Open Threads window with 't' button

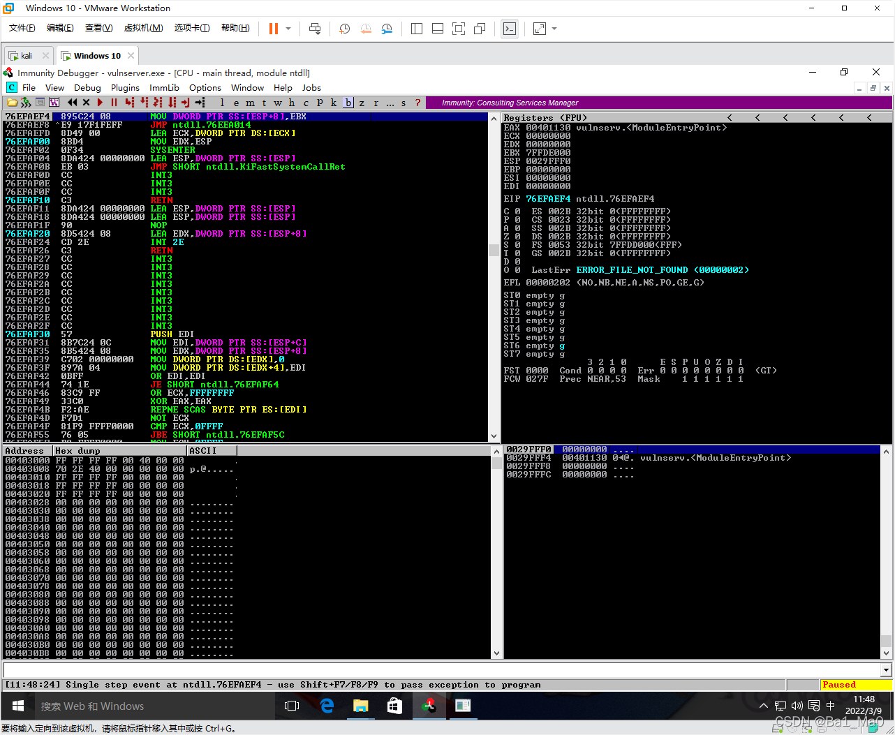click(264, 103)
